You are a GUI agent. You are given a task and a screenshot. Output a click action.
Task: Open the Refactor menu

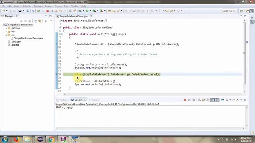pos(27,6)
